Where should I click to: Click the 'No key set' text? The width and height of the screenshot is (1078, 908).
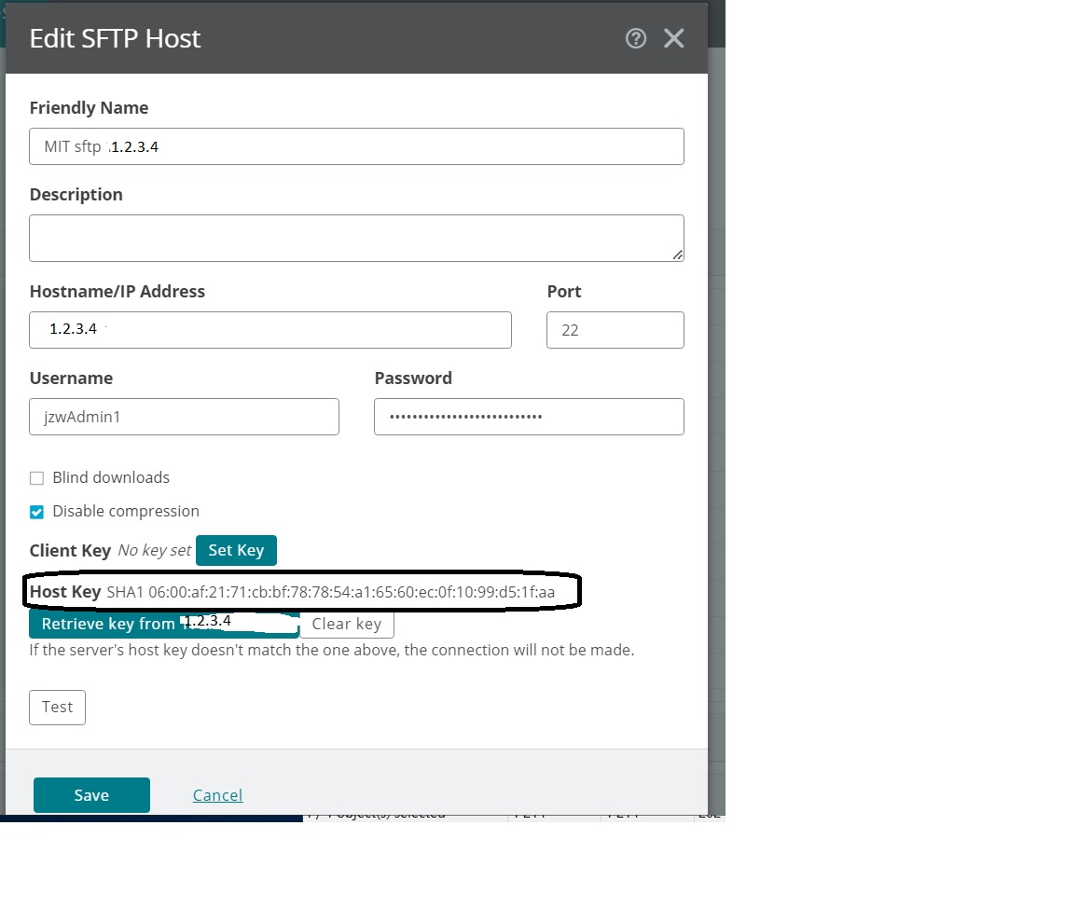coord(154,551)
